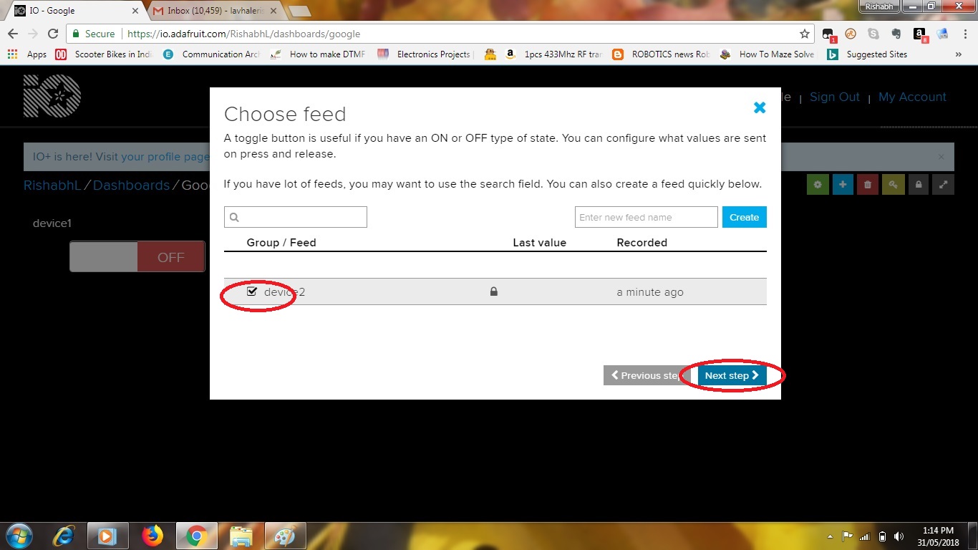Screen dimensions: 978x550
Task: Dismiss the IO+ notification banner
Action: [x=941, y=157]
